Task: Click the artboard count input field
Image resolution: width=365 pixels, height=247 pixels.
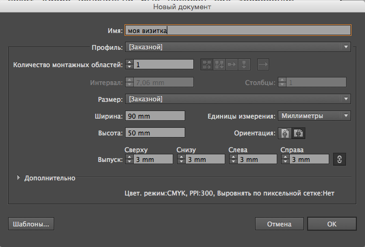Action: coord(164,64)
